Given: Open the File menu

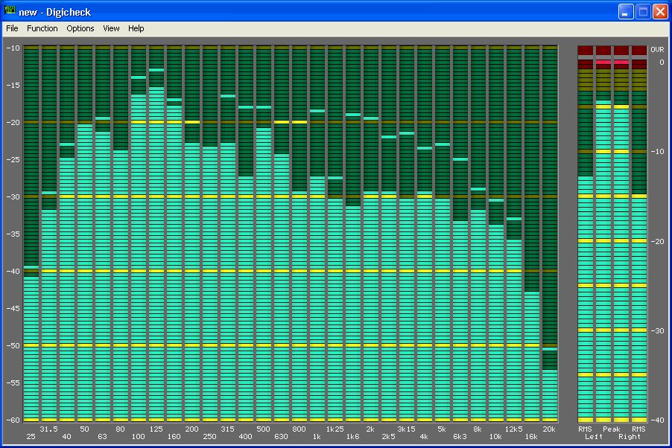Looking at the screenshot, I should [12, 28].
